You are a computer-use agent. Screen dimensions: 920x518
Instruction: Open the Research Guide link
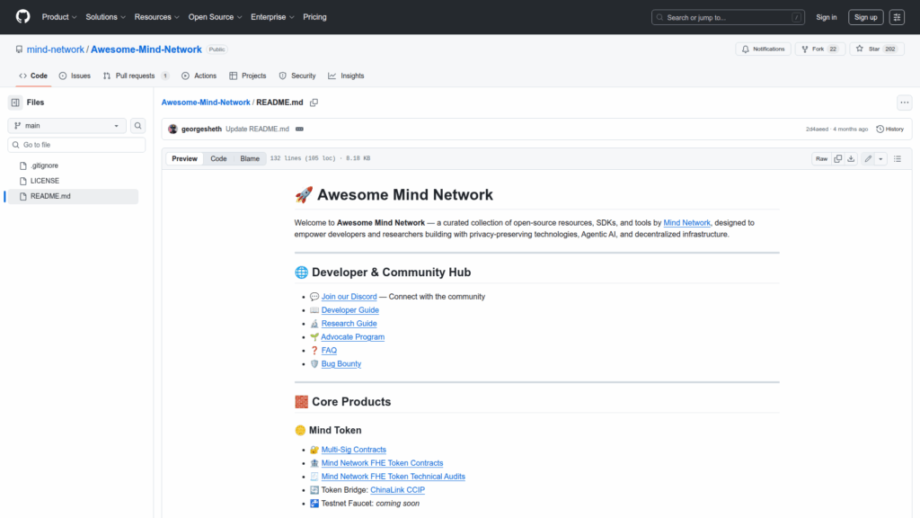[349, 324]
